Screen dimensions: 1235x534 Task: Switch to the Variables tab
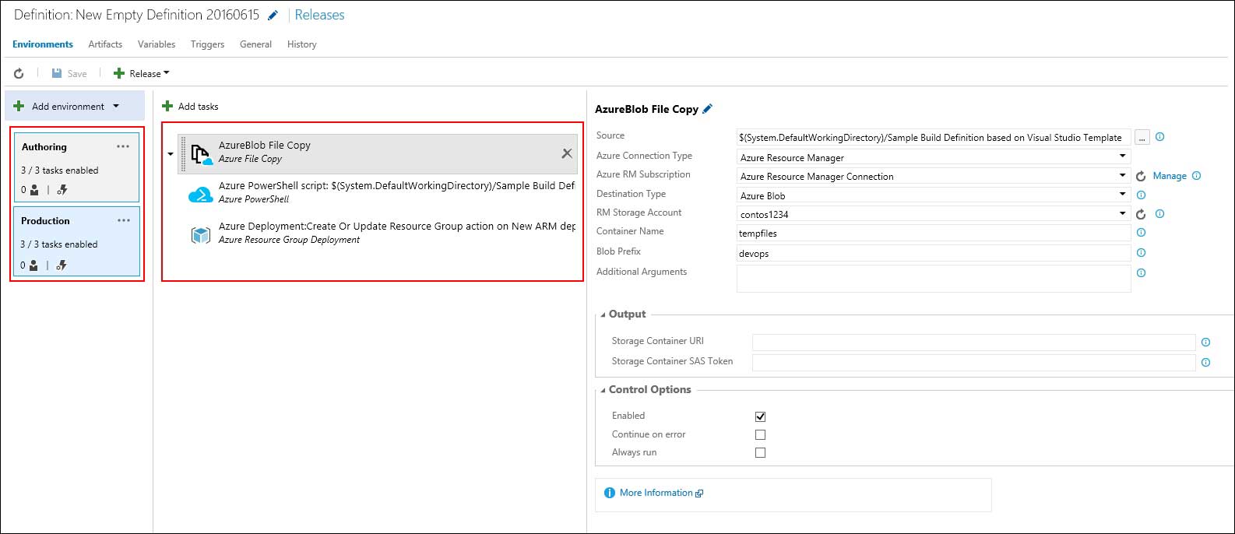click(157, 44)
